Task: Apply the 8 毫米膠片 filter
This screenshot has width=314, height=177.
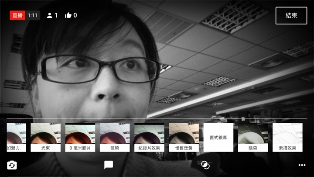Action: (x=80, y=138)
